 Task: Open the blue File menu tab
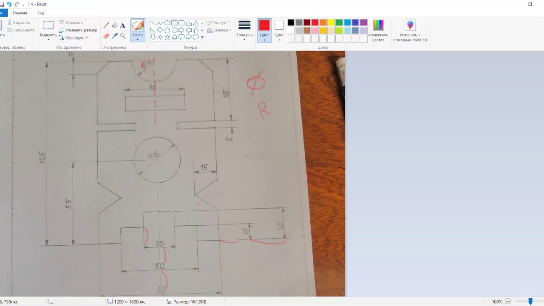3,13
